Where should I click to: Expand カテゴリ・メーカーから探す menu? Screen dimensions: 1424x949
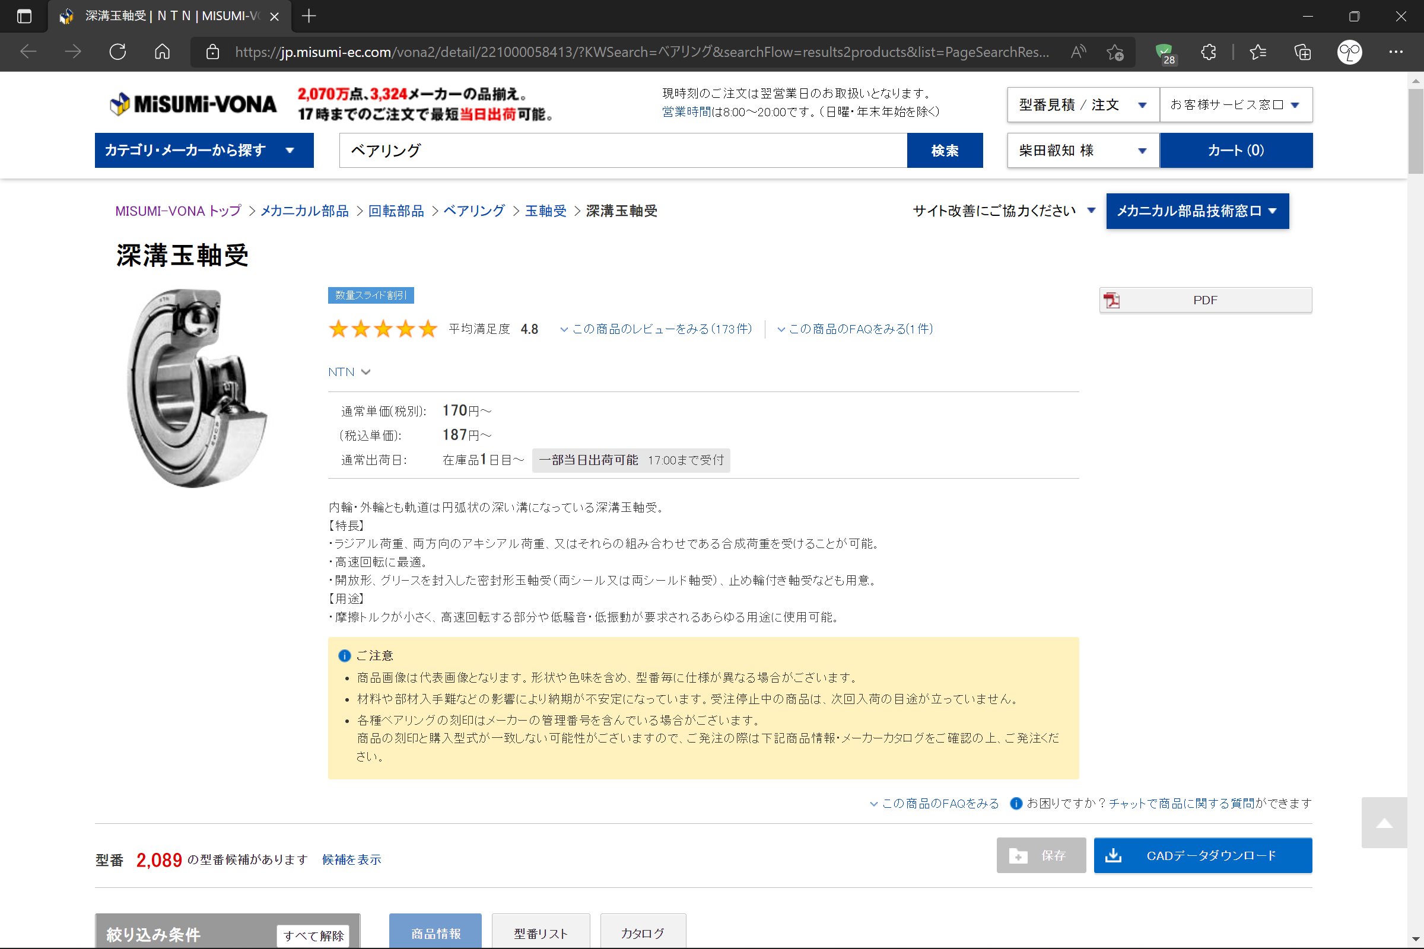tap(204, 150)
